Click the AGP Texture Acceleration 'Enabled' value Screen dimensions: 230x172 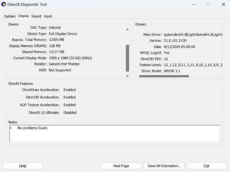tap(70, 105)
